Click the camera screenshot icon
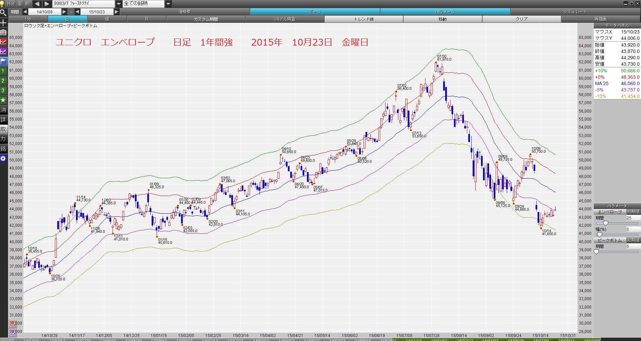The width and height of the screenshot is (641, 341). pos(3,32)
